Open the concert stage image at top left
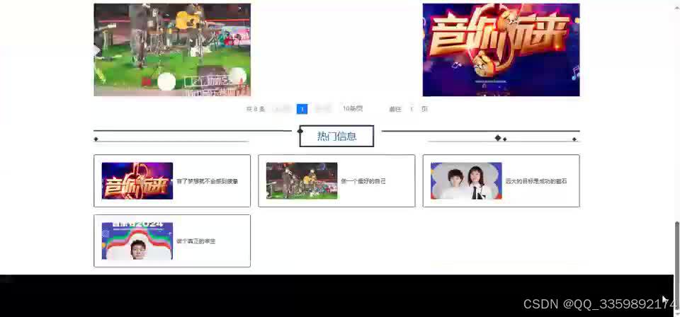 172,50
